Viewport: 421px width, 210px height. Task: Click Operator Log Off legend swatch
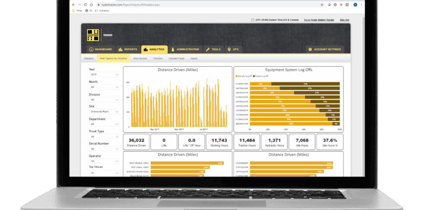pos(236,76)
